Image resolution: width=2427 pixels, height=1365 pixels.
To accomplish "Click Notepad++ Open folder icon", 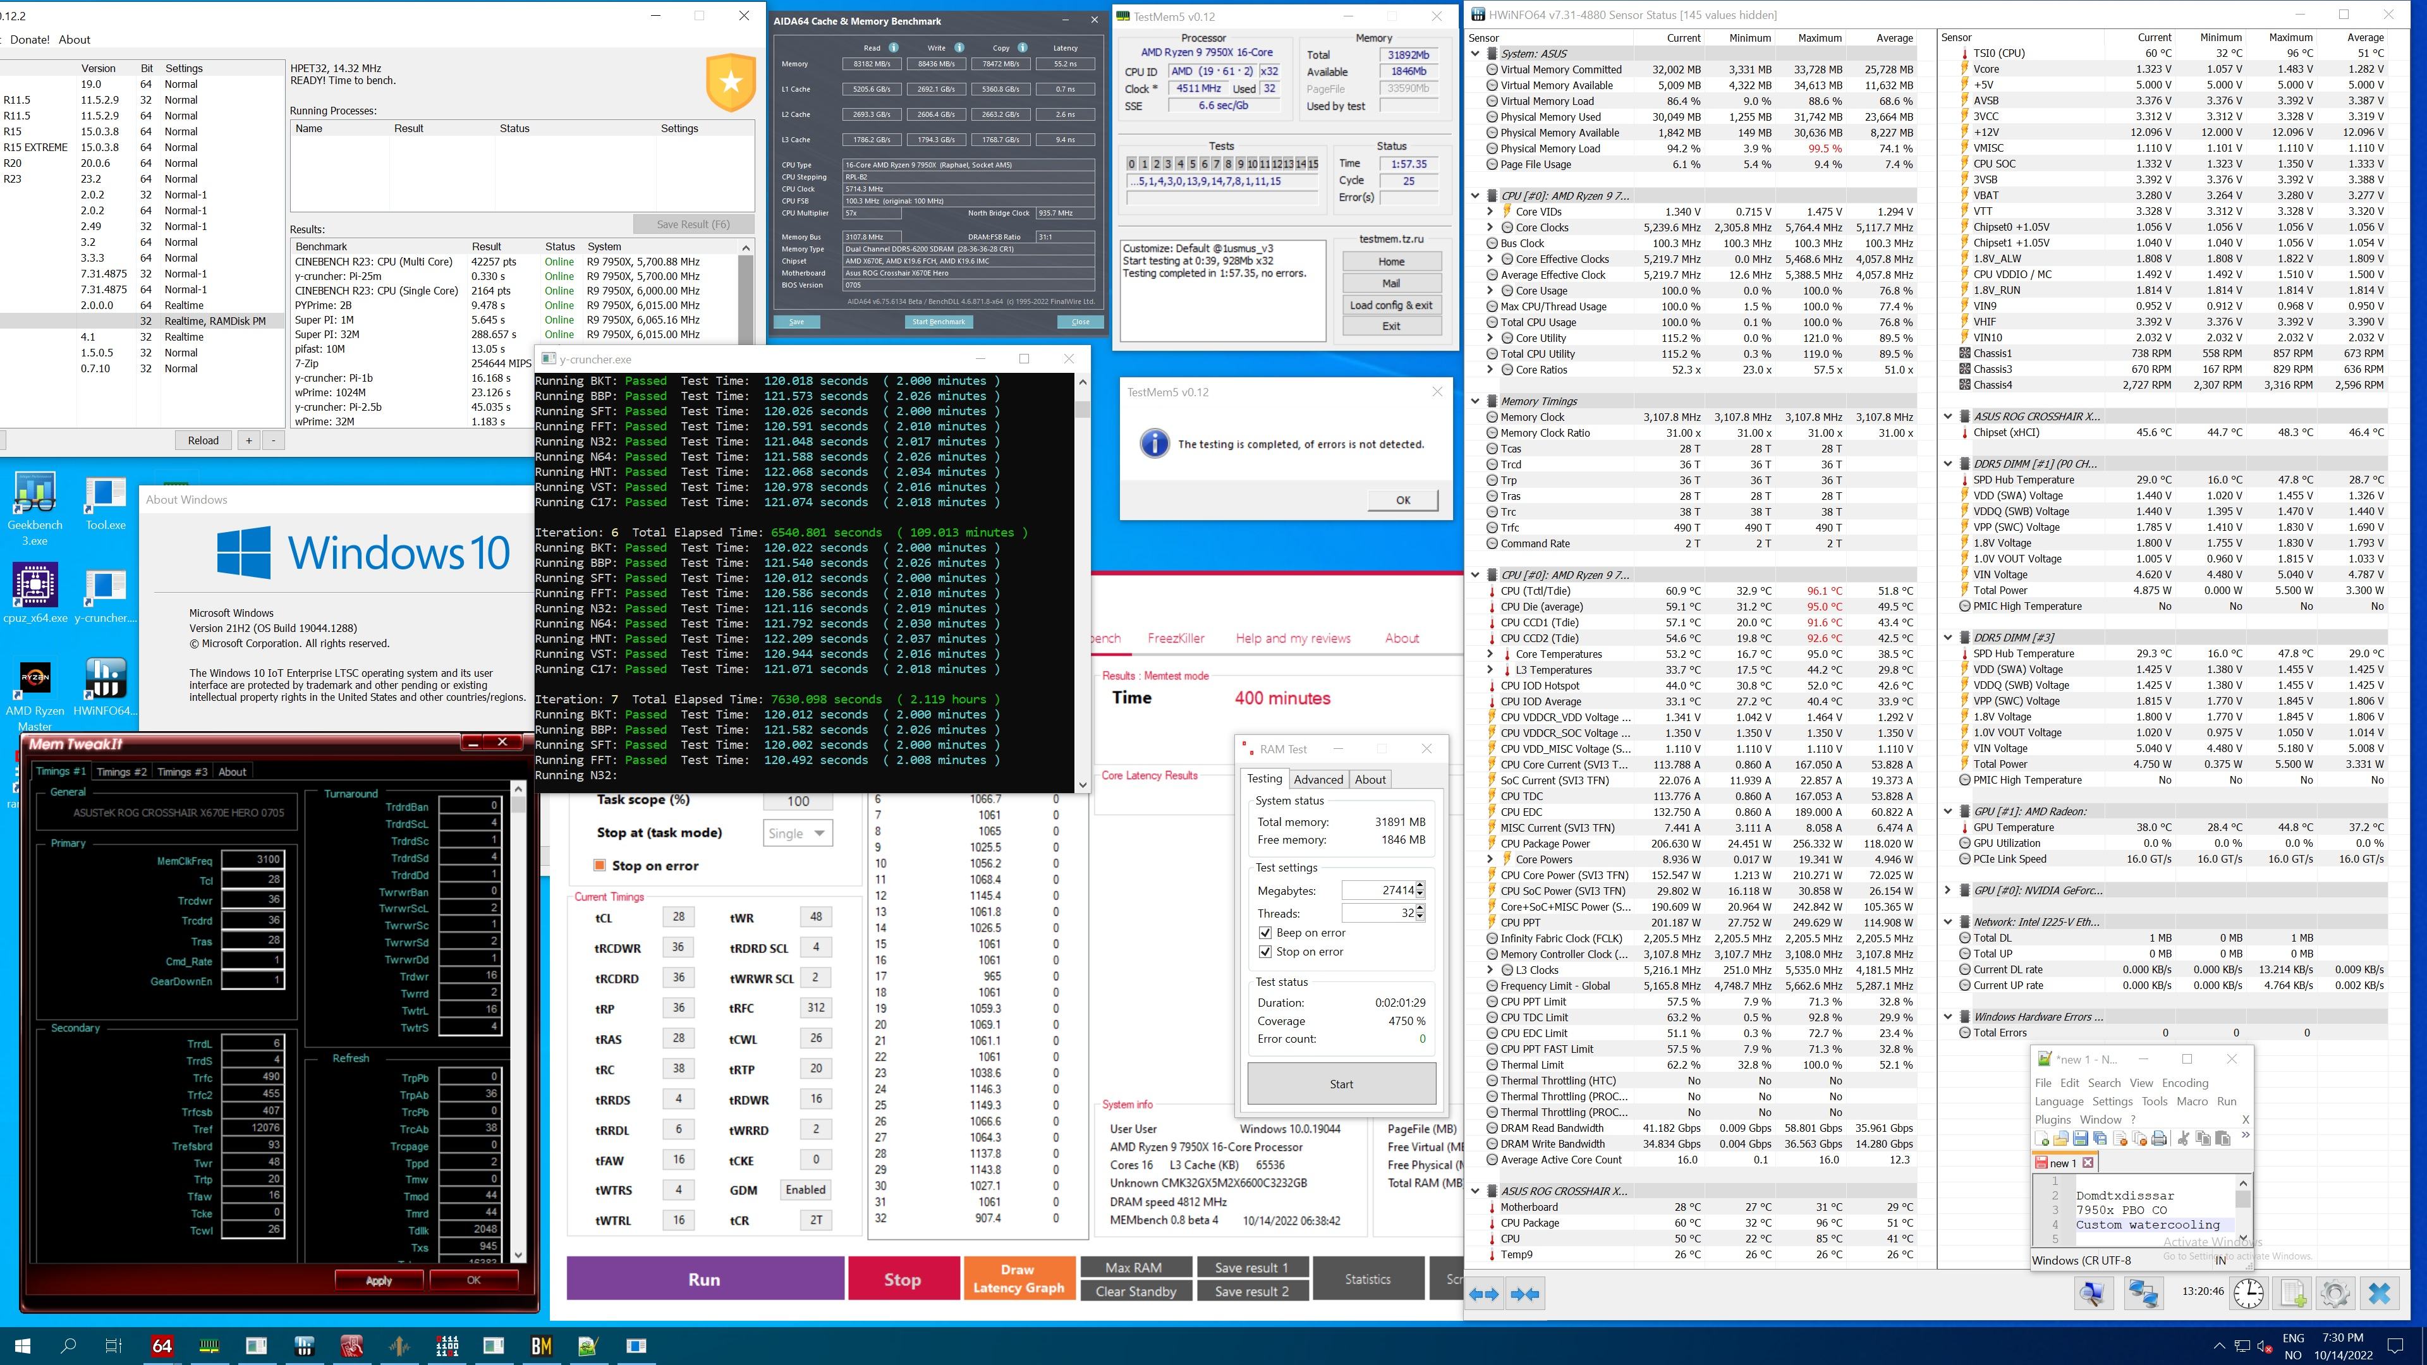I will [2060, 1138].
